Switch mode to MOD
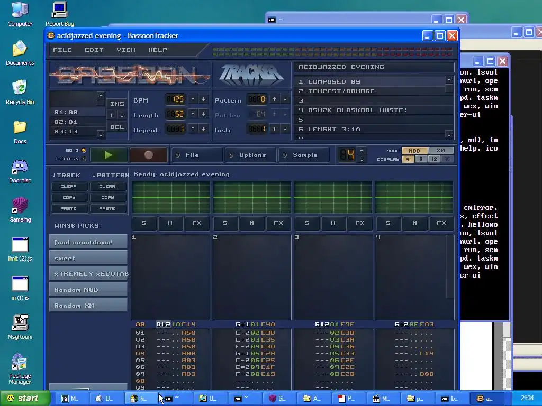542x406 pixels. coord(414,151)
